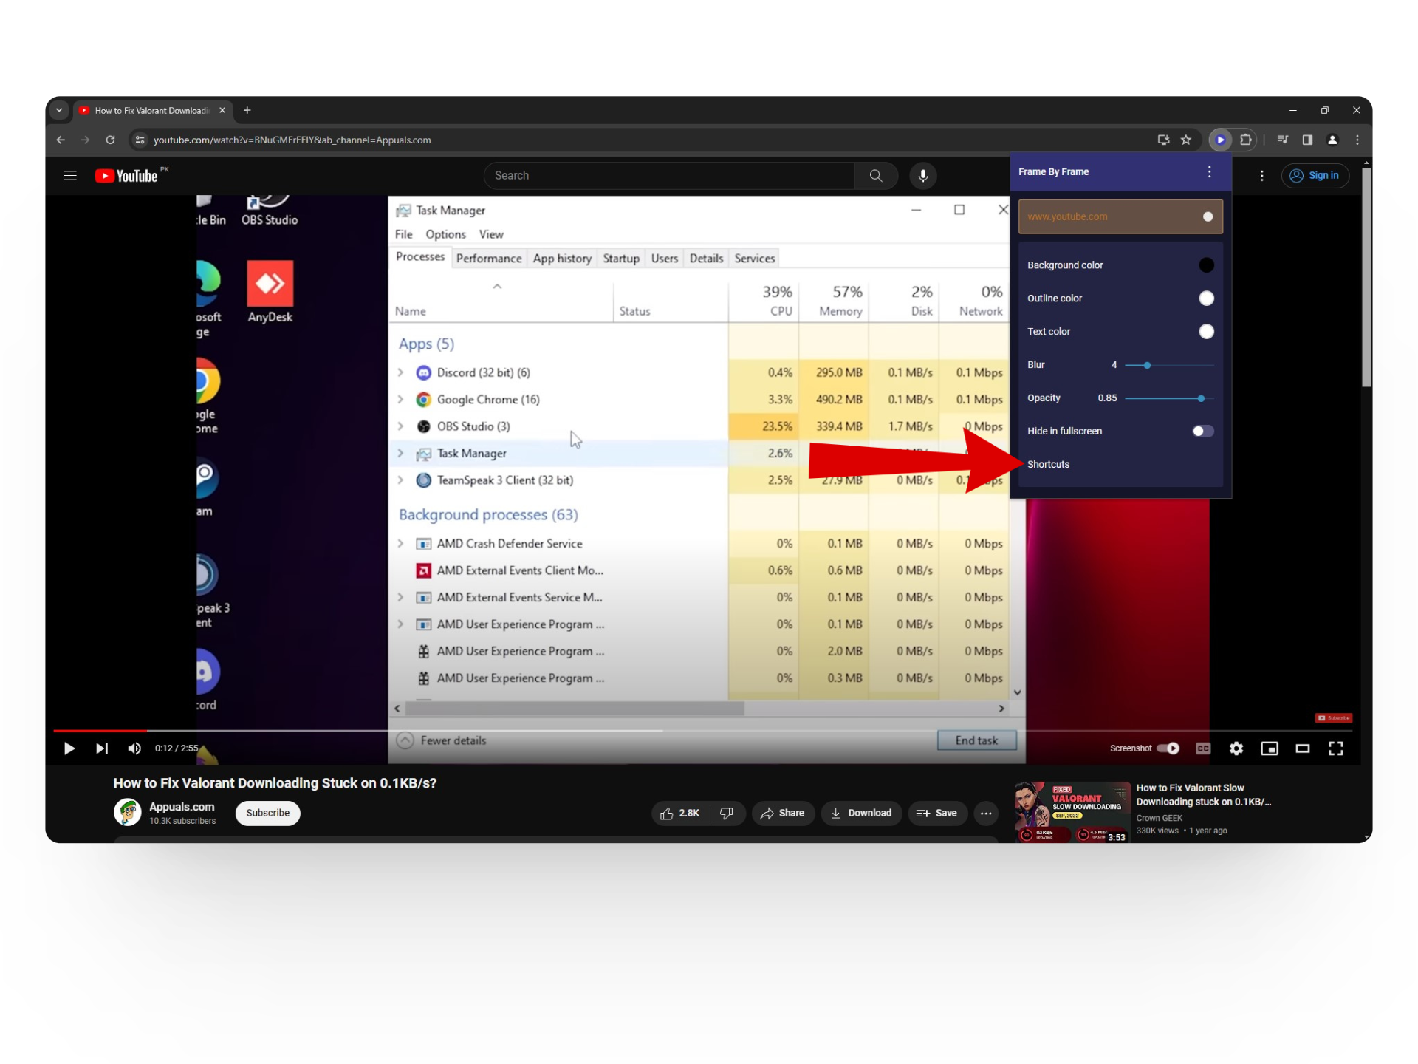Toggle the Screenshot autoplay switch
The height and width of the screenshot is (1064, 1418).
[1168, 748]
